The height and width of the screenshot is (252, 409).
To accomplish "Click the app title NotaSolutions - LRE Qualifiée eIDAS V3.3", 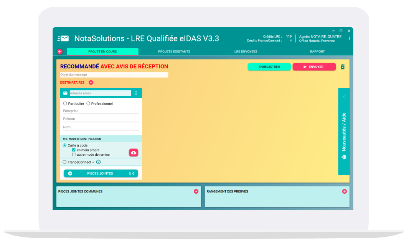I will pyautogui.click(x=147, y=38).
